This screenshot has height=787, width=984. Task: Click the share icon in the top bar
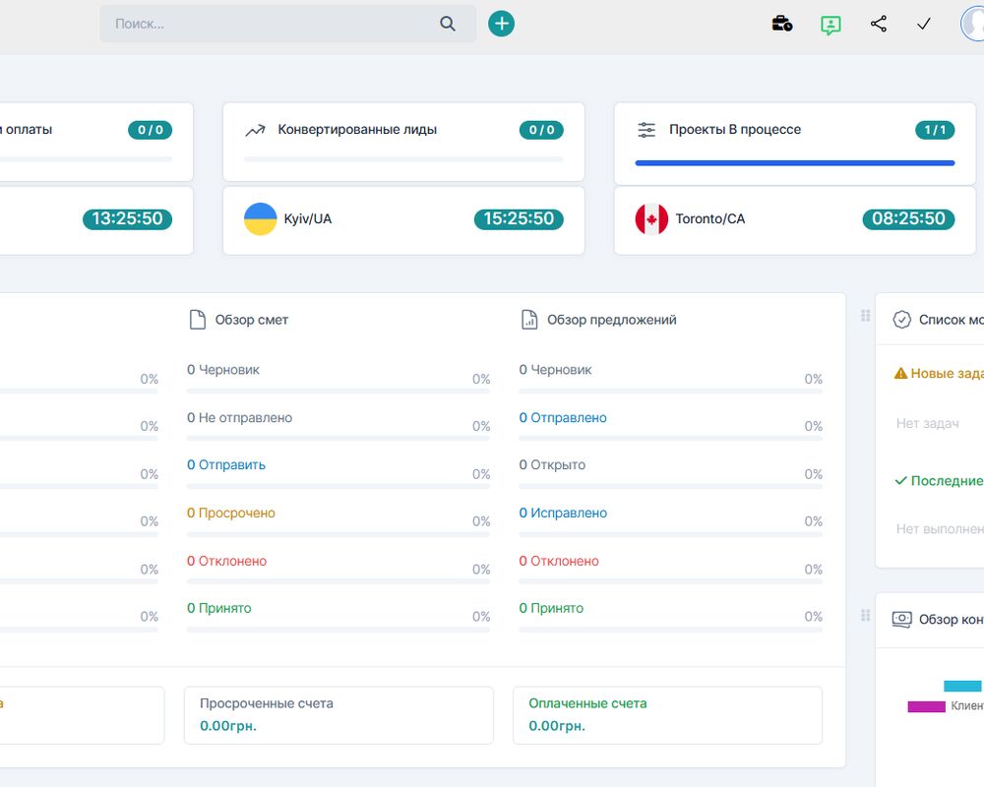pos(879,23)
